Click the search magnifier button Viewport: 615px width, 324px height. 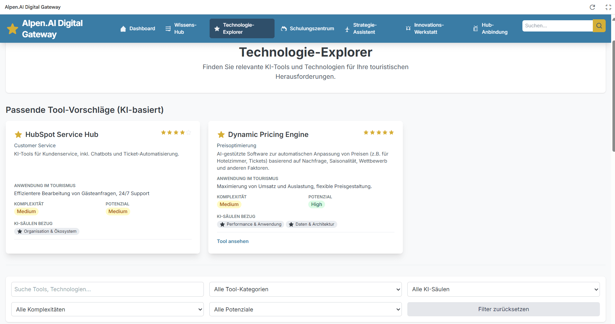click(599, 26)
